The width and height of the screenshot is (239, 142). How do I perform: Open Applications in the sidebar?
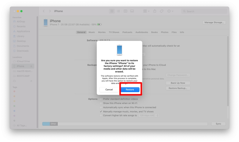pyautogui.click(x=23, y=31)
